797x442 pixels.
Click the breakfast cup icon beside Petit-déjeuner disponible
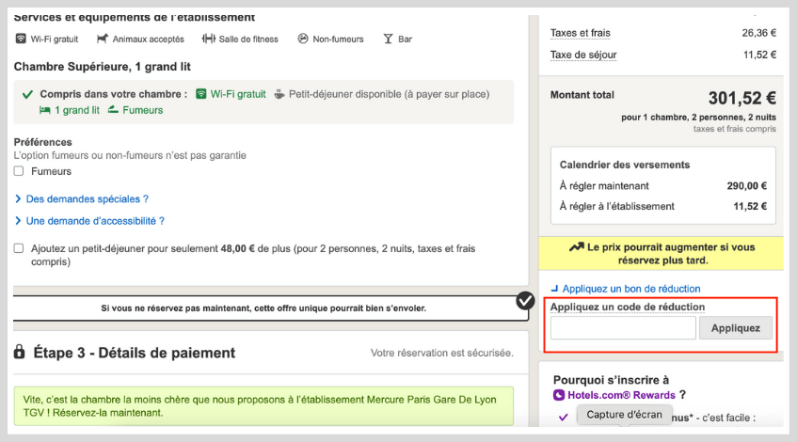(279, 94)
